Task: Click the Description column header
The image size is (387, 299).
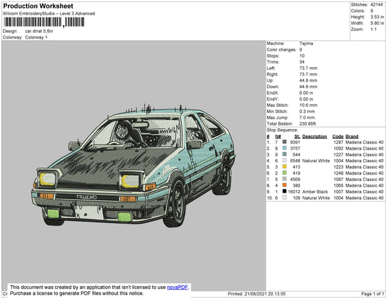Action: click(315, 136)
